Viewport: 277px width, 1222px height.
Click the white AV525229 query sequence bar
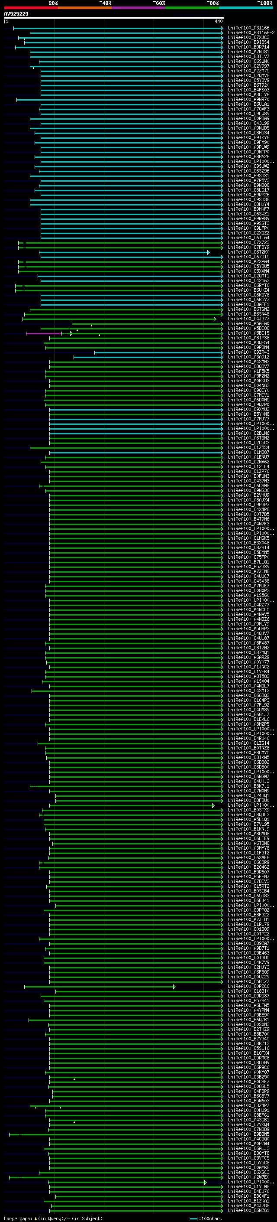pyautogui.click(x=114, y=17)
